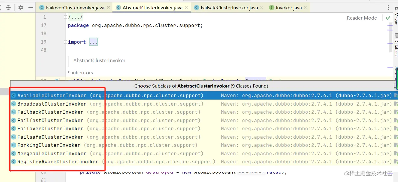Expand the folded comment at line 1
The height and width of the screenshot is (182, 398).
[x=66, y=17]
